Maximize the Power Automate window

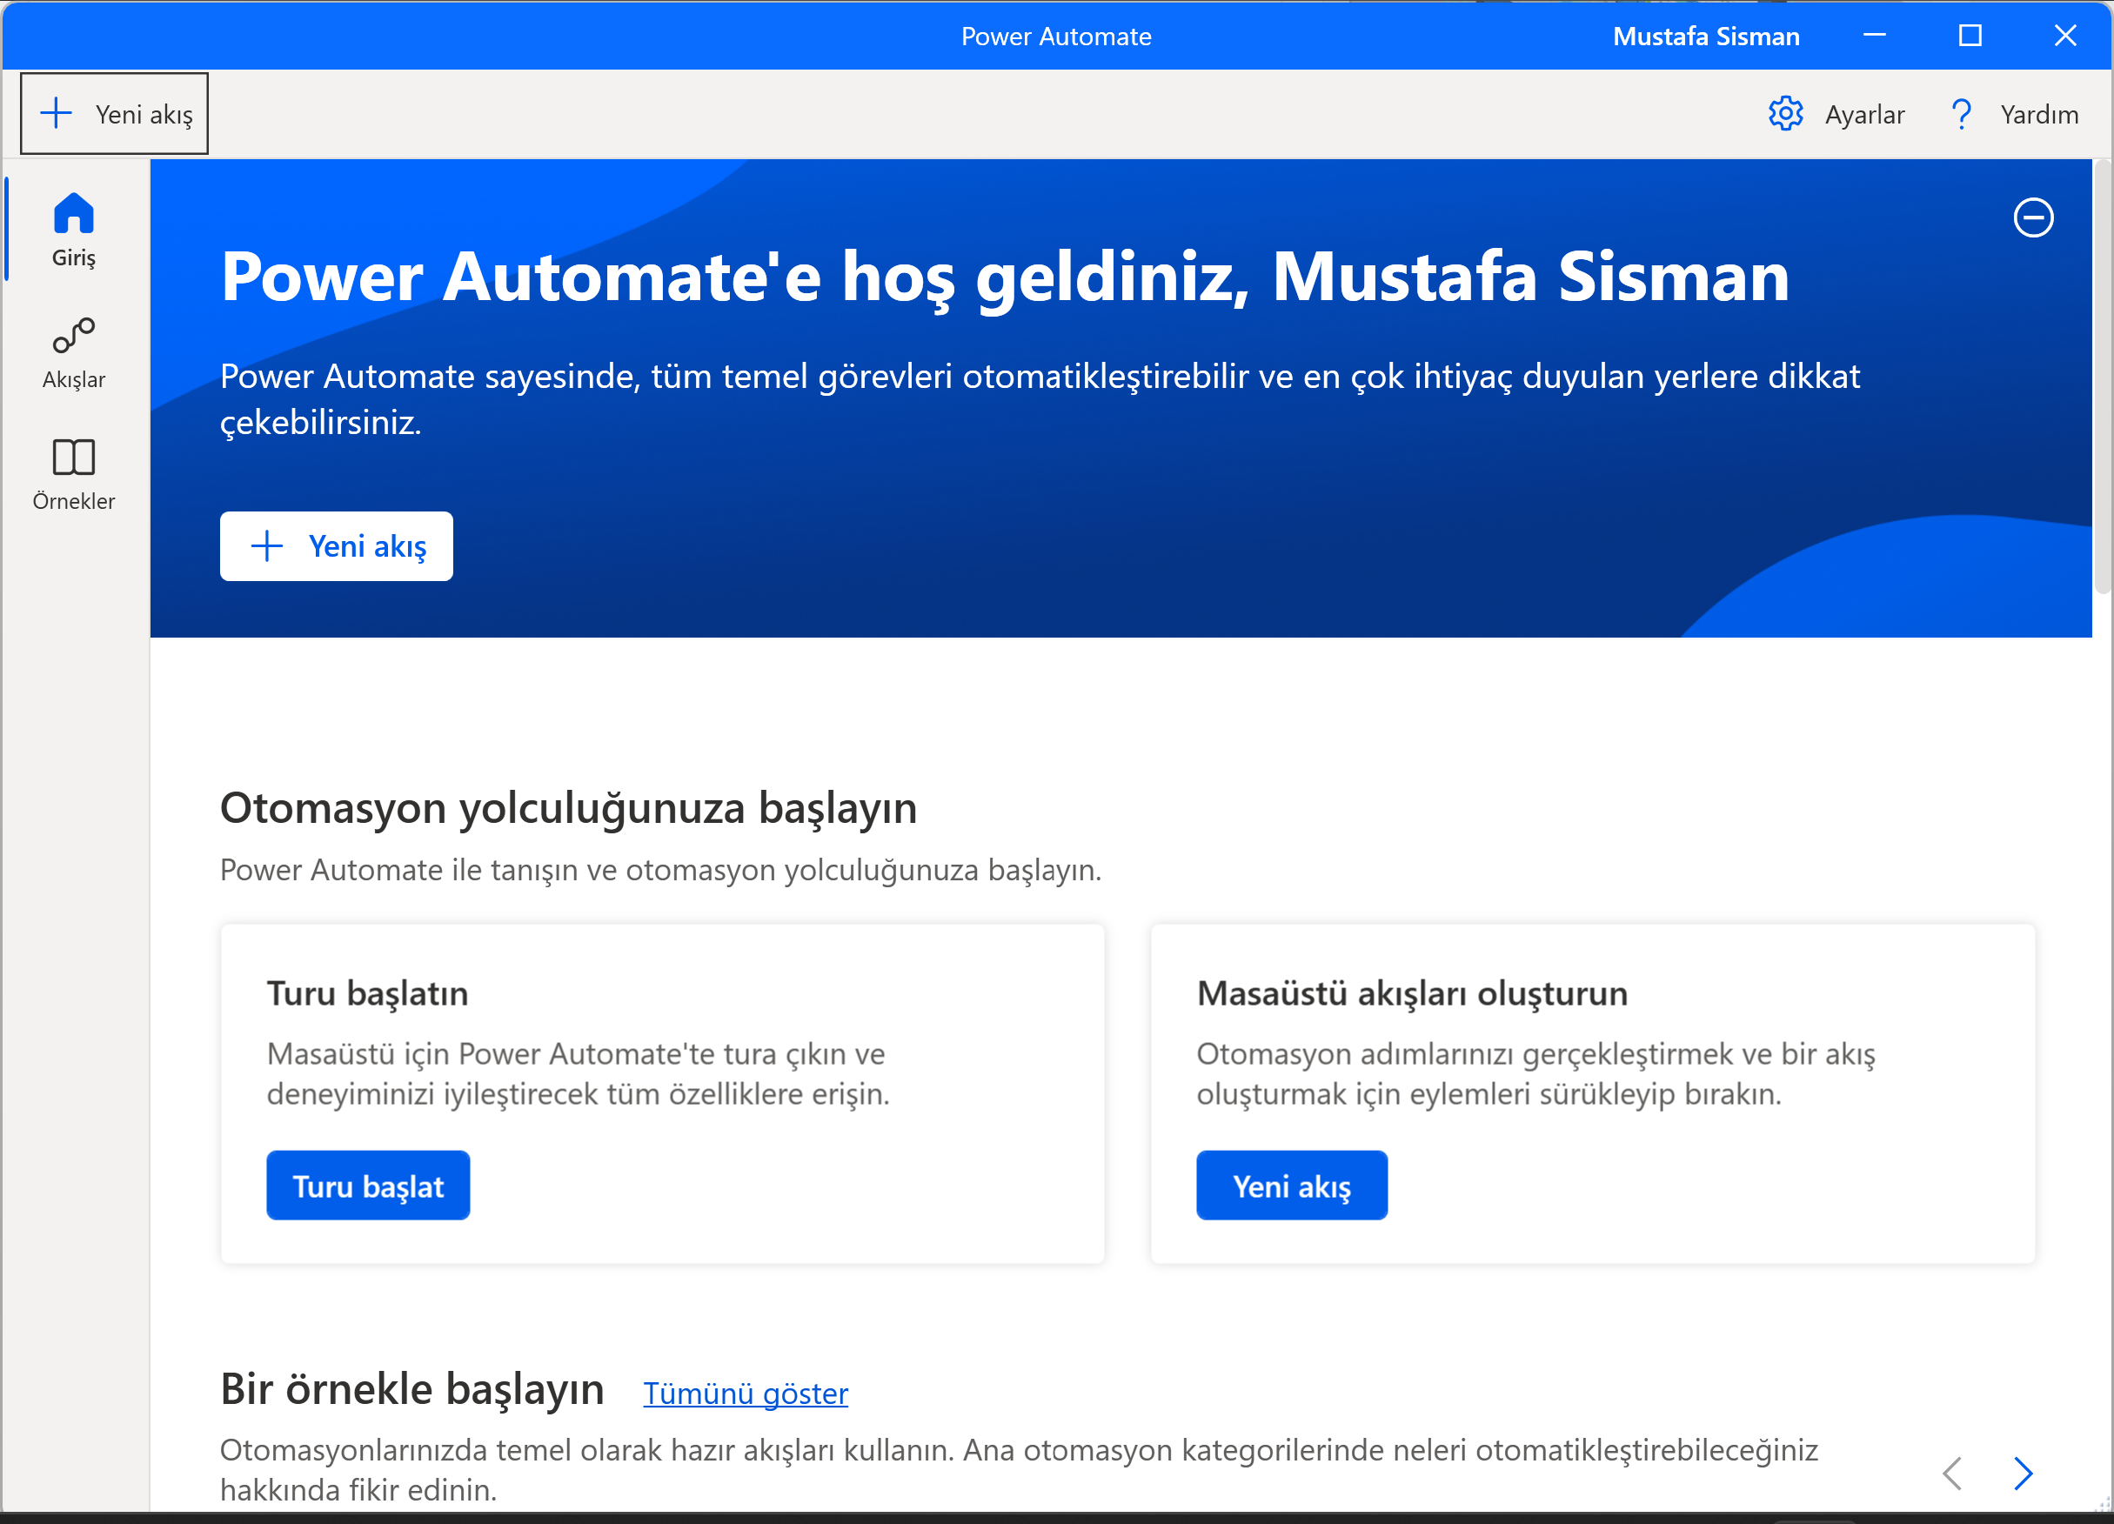pyautogui.click(x=1970, y=37)
